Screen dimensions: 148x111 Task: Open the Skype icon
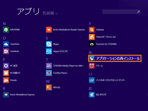point(49,44)
